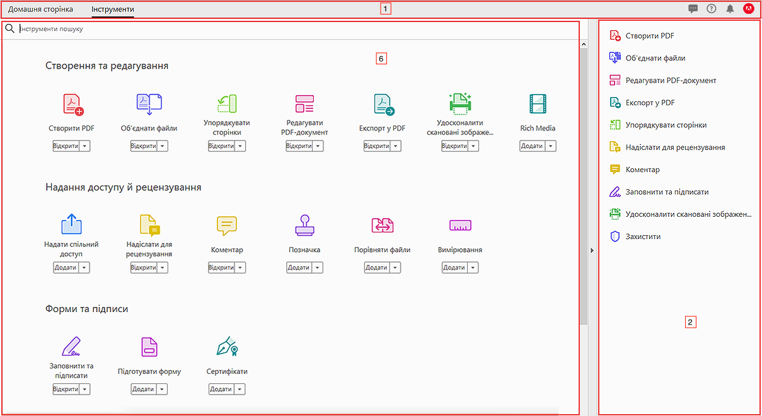Viewport: 762px width, 416px height.
Task: Click the Удосконалити скановані зображення tool icon in the center
Action: click(460, 103)
